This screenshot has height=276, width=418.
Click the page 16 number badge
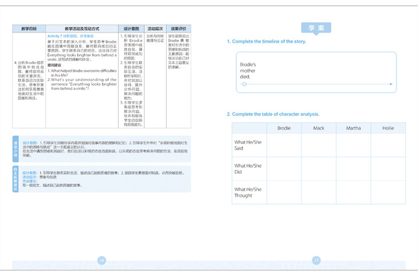click(102, 260)
